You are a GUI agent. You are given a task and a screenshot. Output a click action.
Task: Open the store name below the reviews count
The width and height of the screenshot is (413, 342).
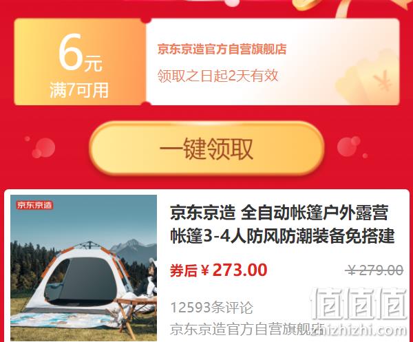pos(247,329)
